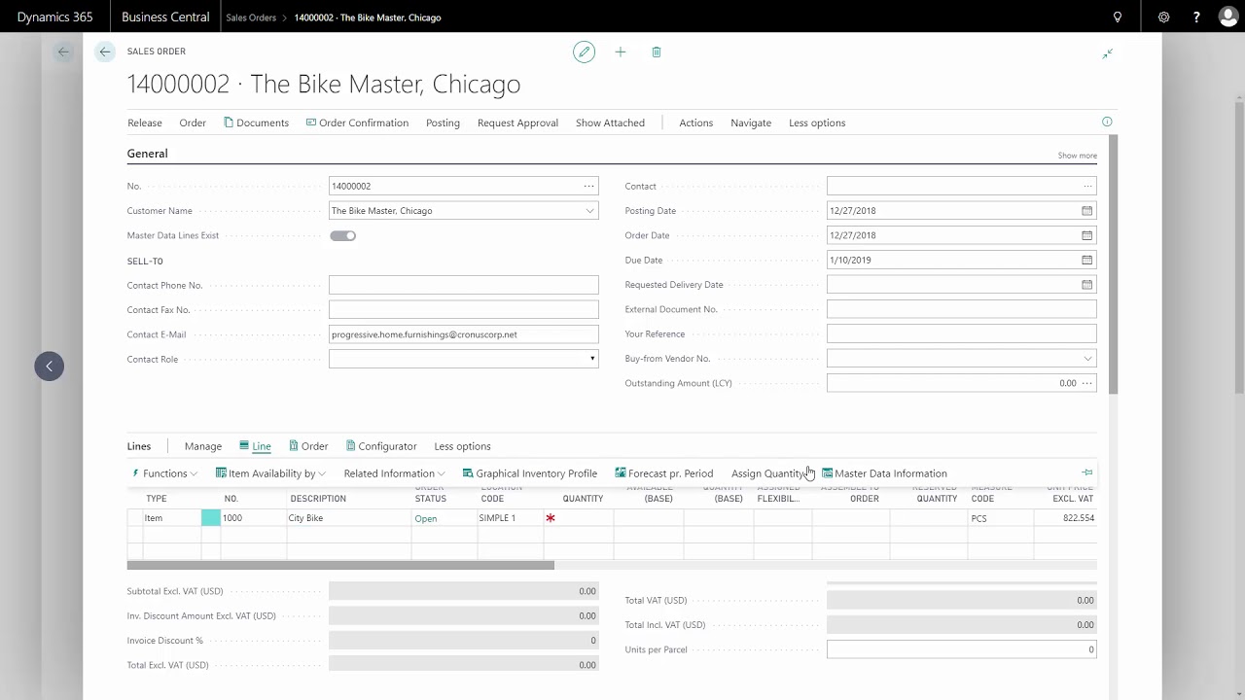Open the lightbulb search icon in header

[x=1118, y=17]
